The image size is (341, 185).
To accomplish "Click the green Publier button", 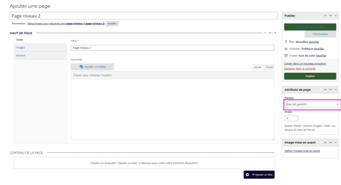I will coord(310,76).
